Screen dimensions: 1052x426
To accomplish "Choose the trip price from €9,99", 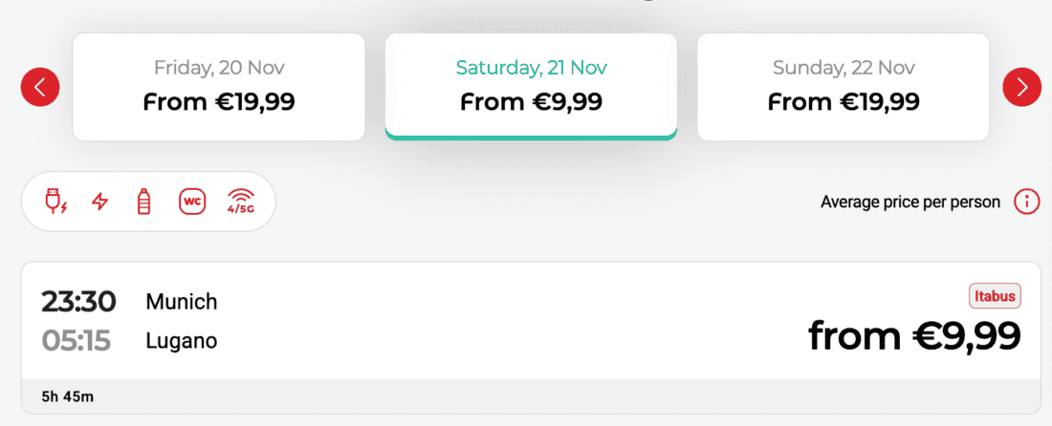I will click(x=914, y=335).
